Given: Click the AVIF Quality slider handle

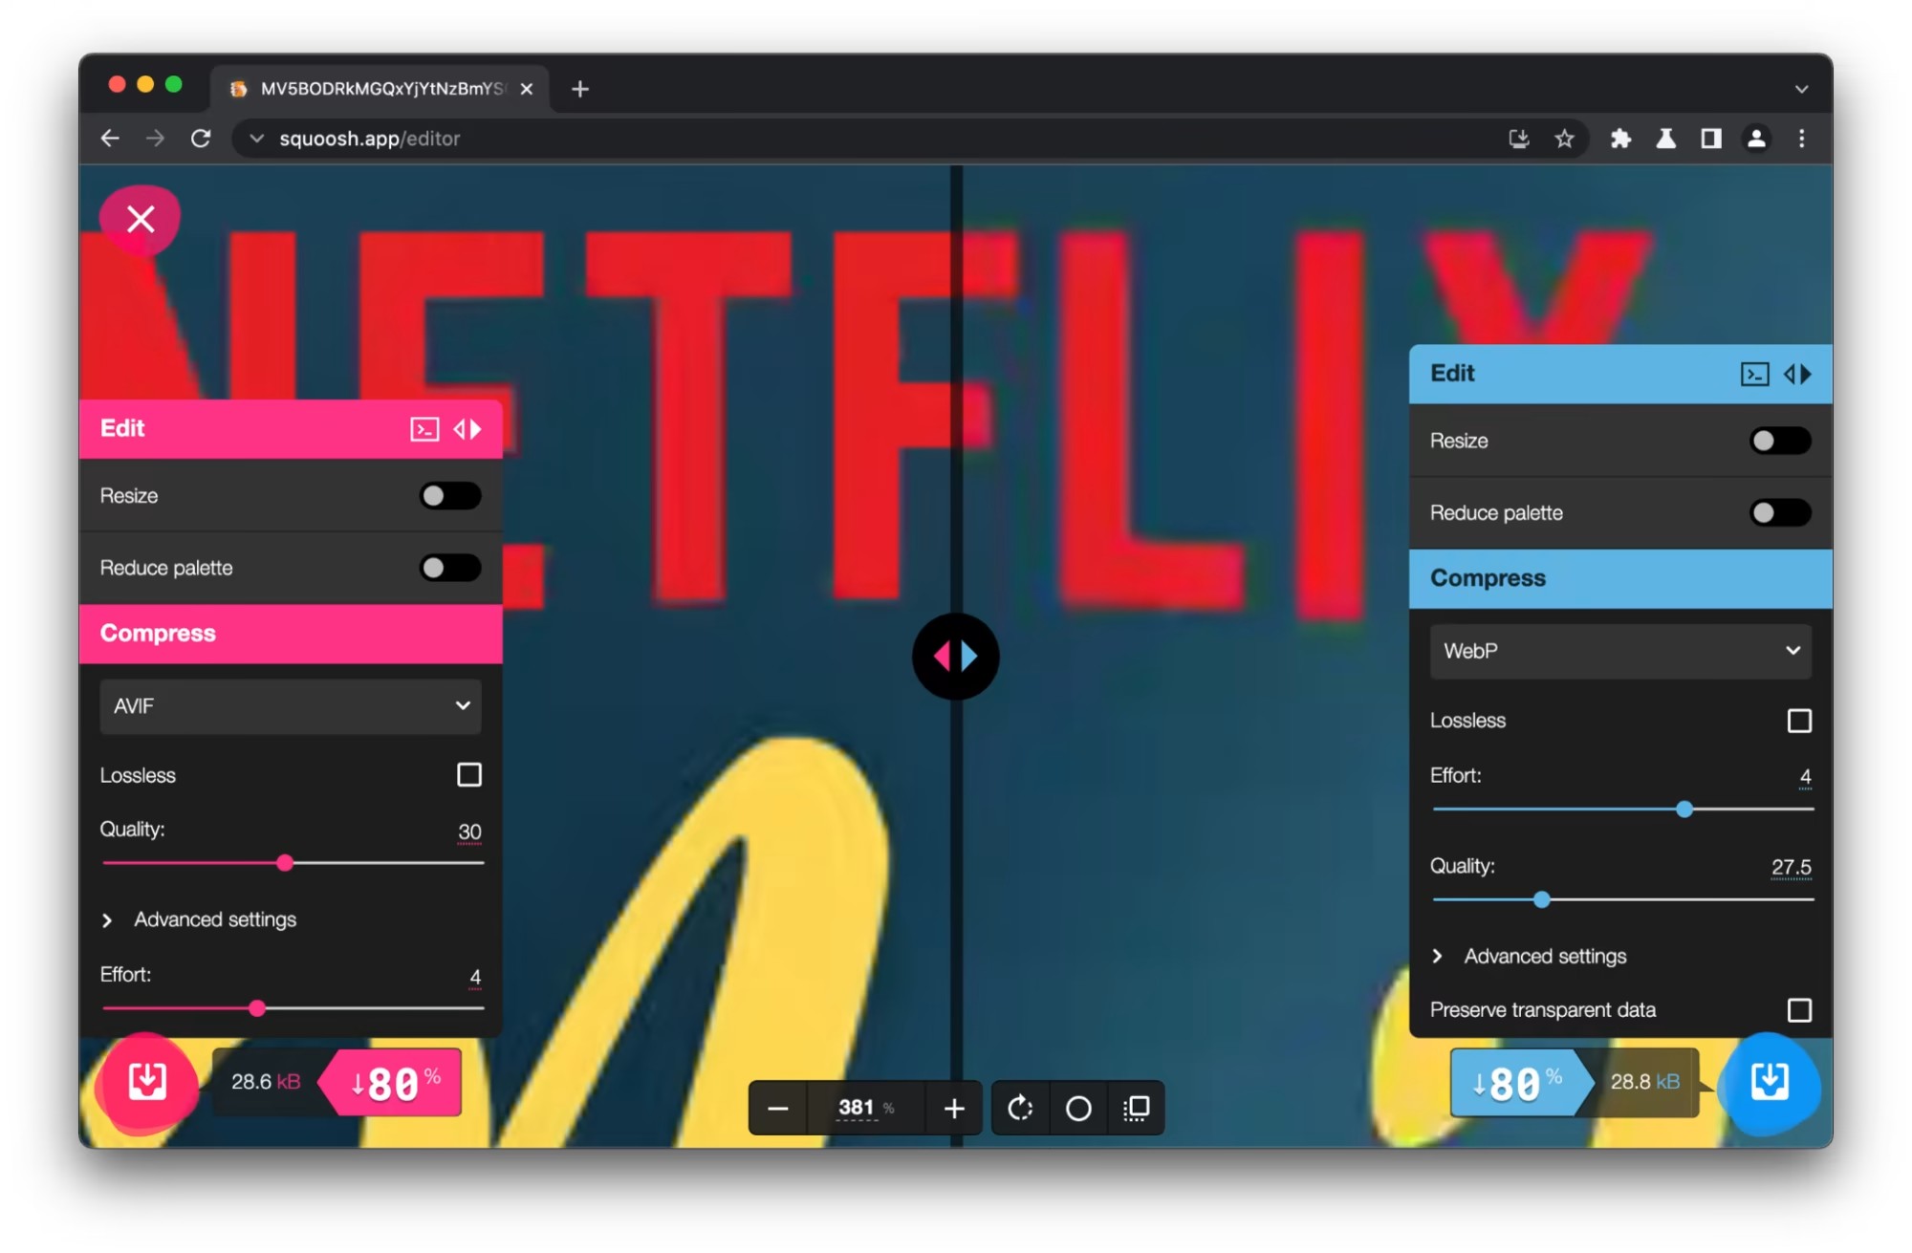Looking at the screenshot, I should [285, 863].
